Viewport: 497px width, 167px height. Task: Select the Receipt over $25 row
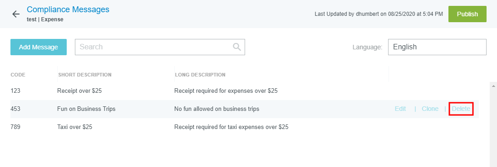pyautogui.click(x=244, y=91)
